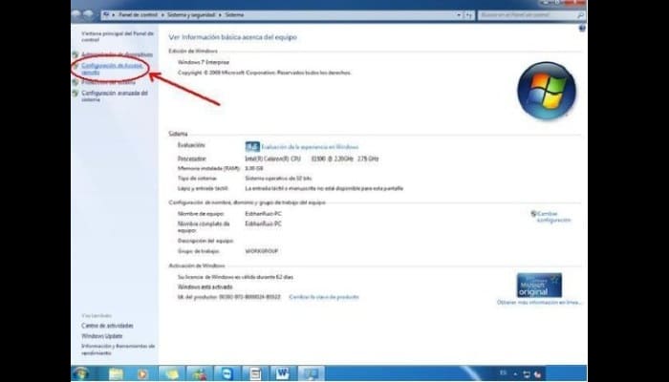This screenshot has height=382, width=669.
Task: Open Configuración de Acceso remoto
Action: [x=112, y=69]
